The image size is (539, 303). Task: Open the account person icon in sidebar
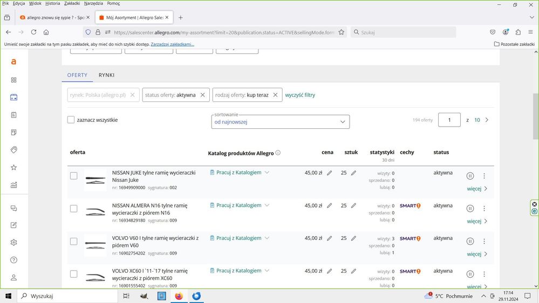13,277
